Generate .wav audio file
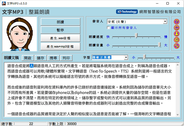This screenshot has height=126, width=184. point(60,38)
